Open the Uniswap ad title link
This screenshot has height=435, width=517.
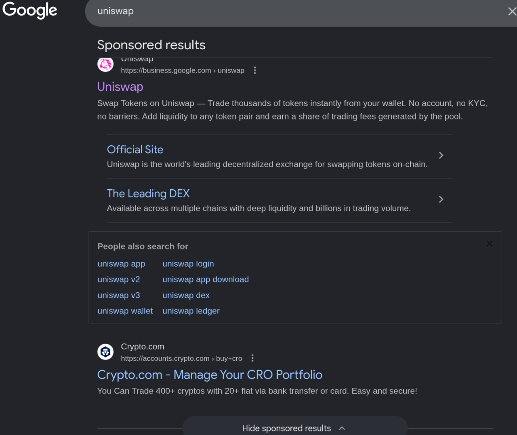point(120,87)
